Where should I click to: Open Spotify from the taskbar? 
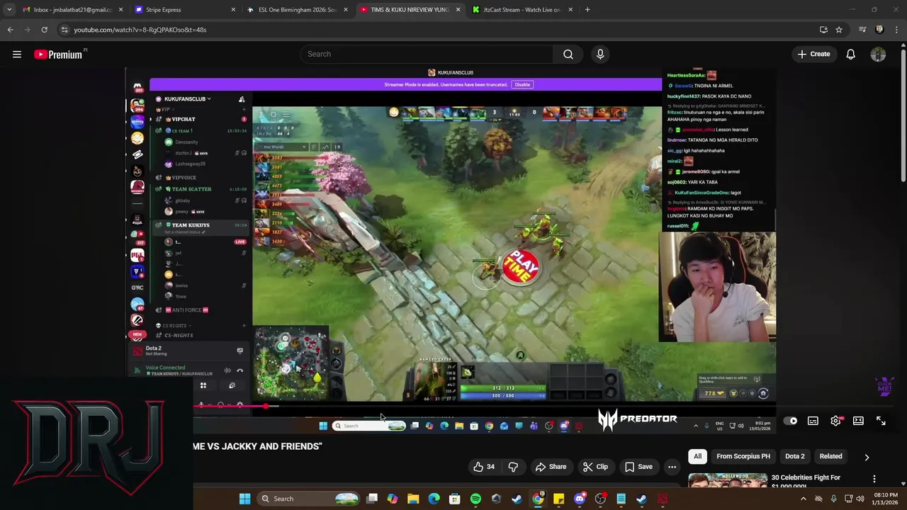pos(475,499)
